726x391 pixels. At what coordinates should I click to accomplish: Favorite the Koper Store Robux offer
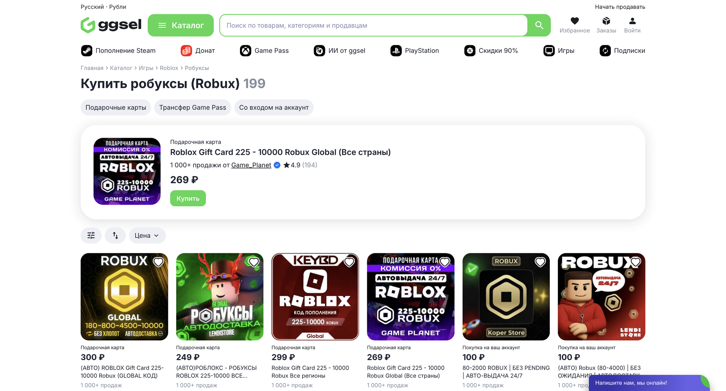tap(540, 262)
